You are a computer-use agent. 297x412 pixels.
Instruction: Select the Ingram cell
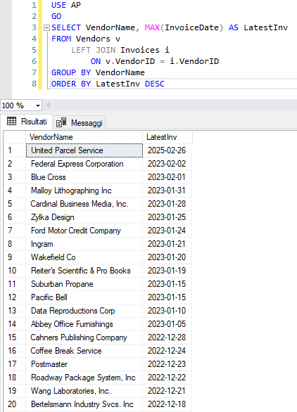click(84, 244)
